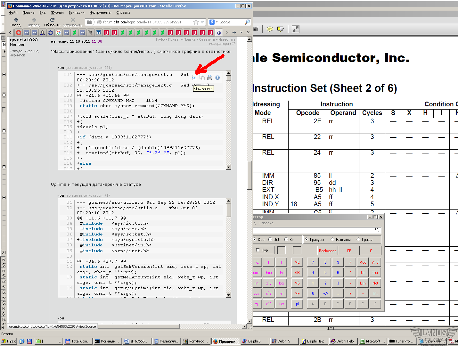The height and width of the screenshot is (346, 458).
Task: Click the help question mark icon in code toolbar
Action: tap(217, 78)
